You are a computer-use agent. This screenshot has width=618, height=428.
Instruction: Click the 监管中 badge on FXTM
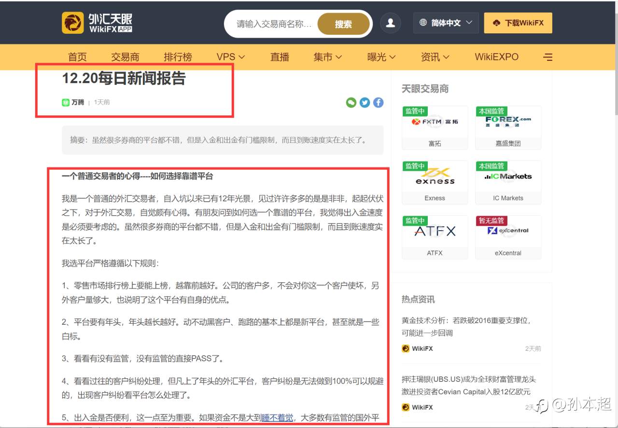tap(415, 111)
